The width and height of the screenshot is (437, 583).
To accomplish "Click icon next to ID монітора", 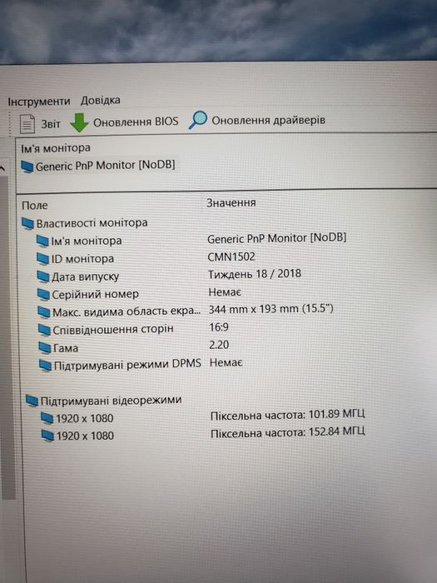I will click(x=42, y=258).
